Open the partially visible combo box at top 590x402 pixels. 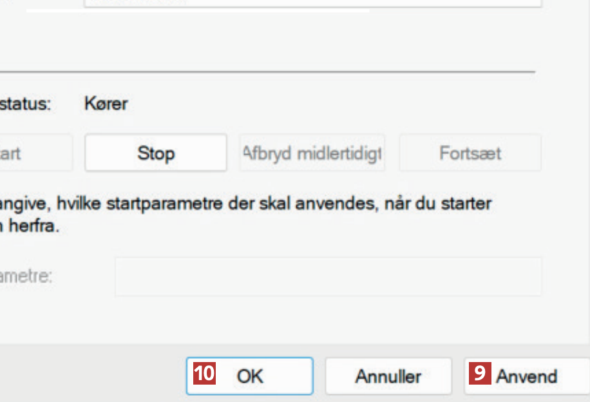(312, 3)
